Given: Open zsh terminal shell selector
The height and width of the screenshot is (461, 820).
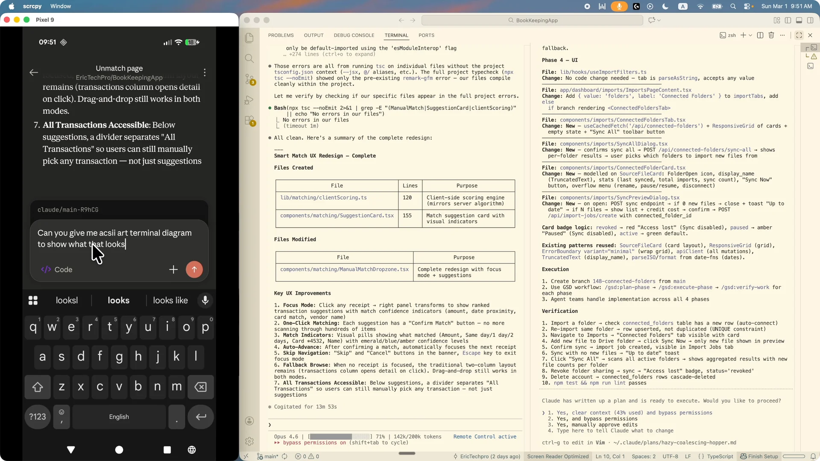Looking at the screenshot, I should click(x=728, y=35).
